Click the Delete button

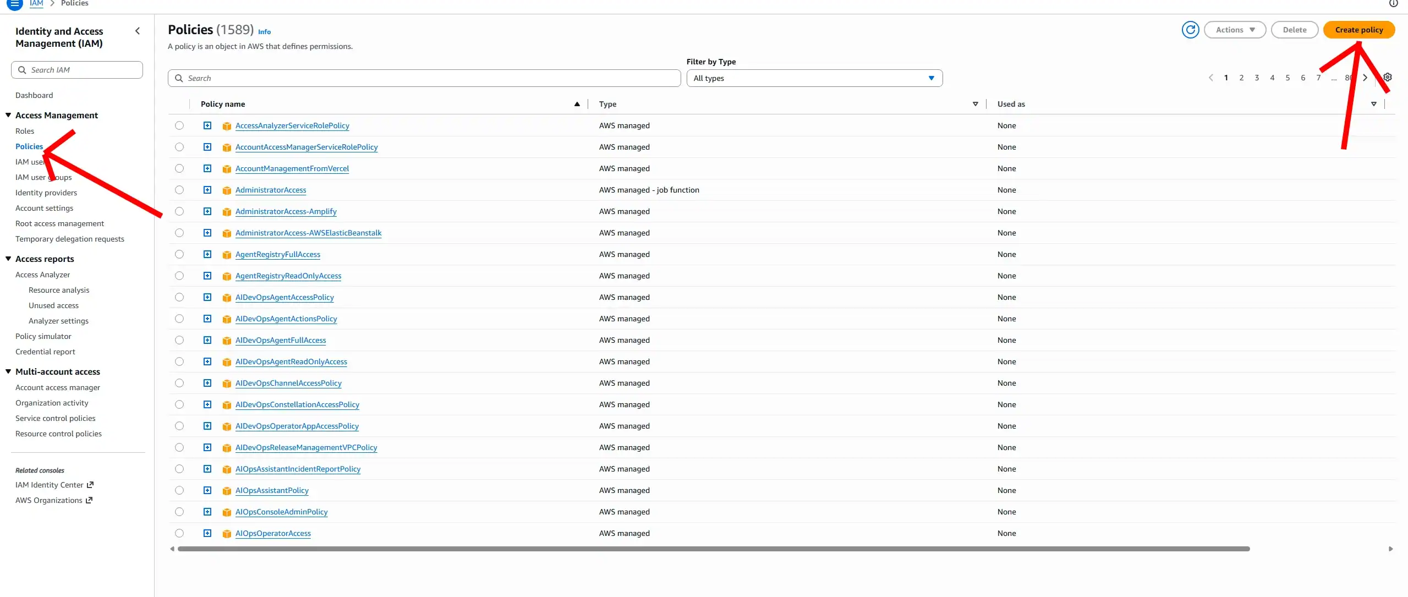pos(1294,30)
